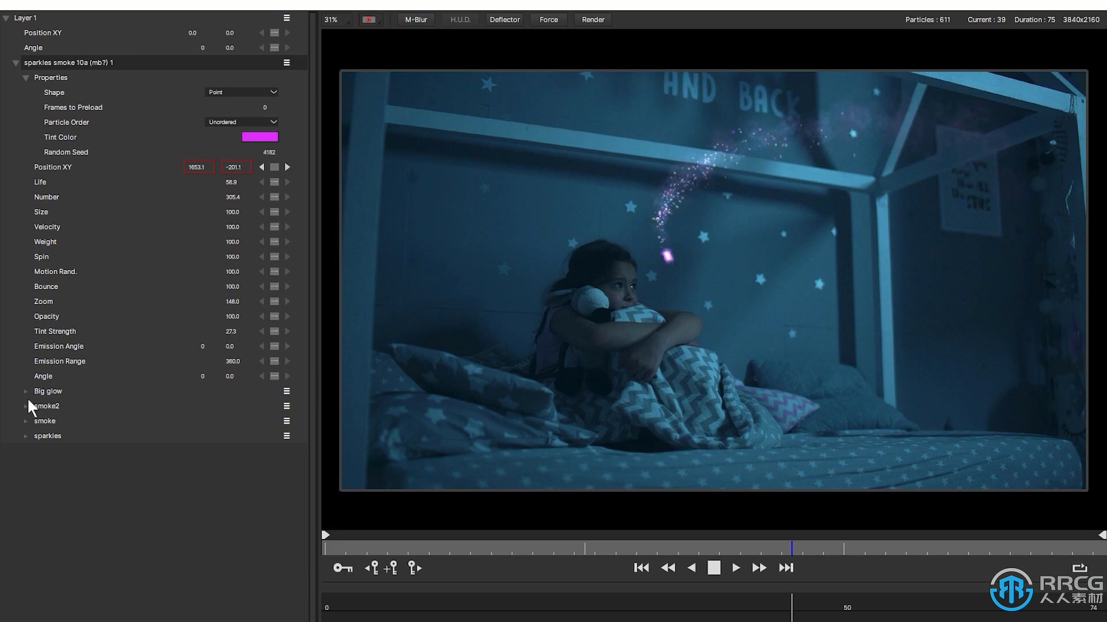Screen dimensions: 1107x622
Task: Open the smoke particle menu icon
Action: pyautogui.click(x=287, y=421)
